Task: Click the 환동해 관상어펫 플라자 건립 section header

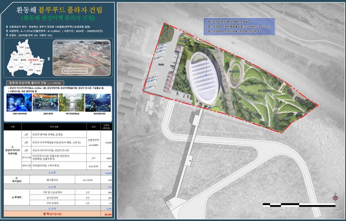Action: click(27, 83)
